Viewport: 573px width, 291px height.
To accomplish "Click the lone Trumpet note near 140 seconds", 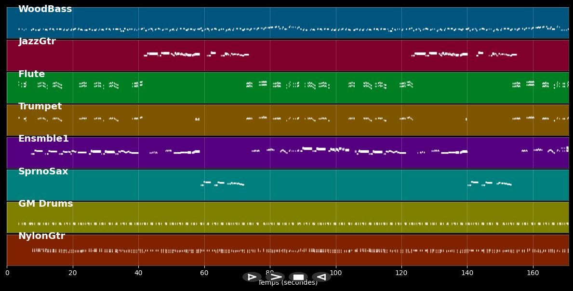I will 466,119.
